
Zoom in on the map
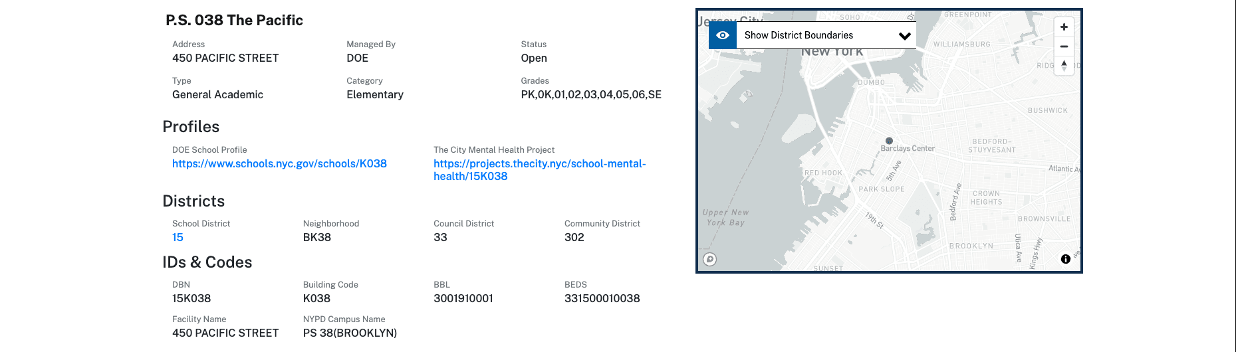[x=1064, y=27]
